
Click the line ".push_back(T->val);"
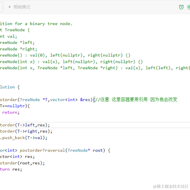23,138
